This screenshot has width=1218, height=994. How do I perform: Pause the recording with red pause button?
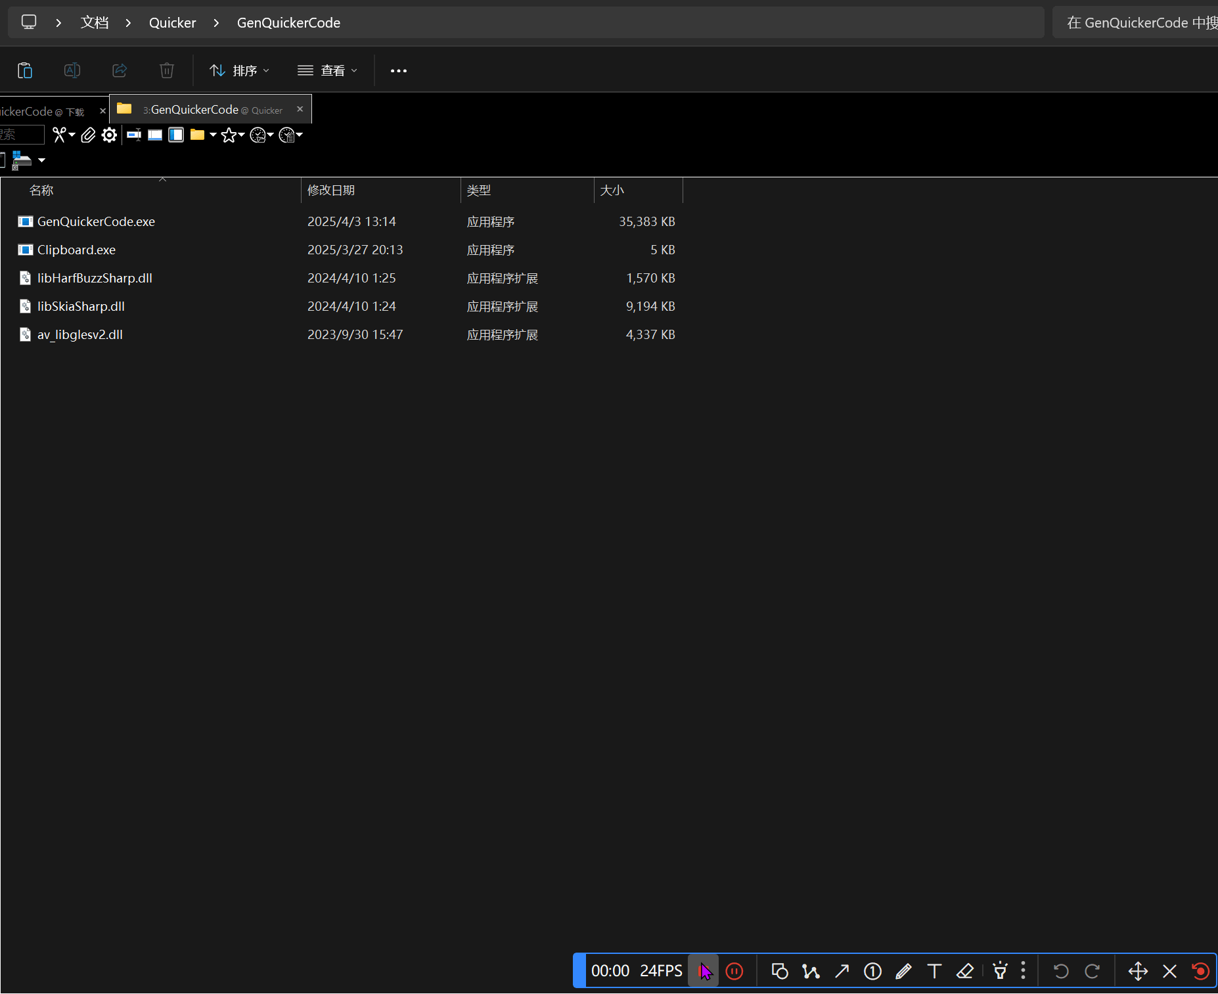(734, 971)
